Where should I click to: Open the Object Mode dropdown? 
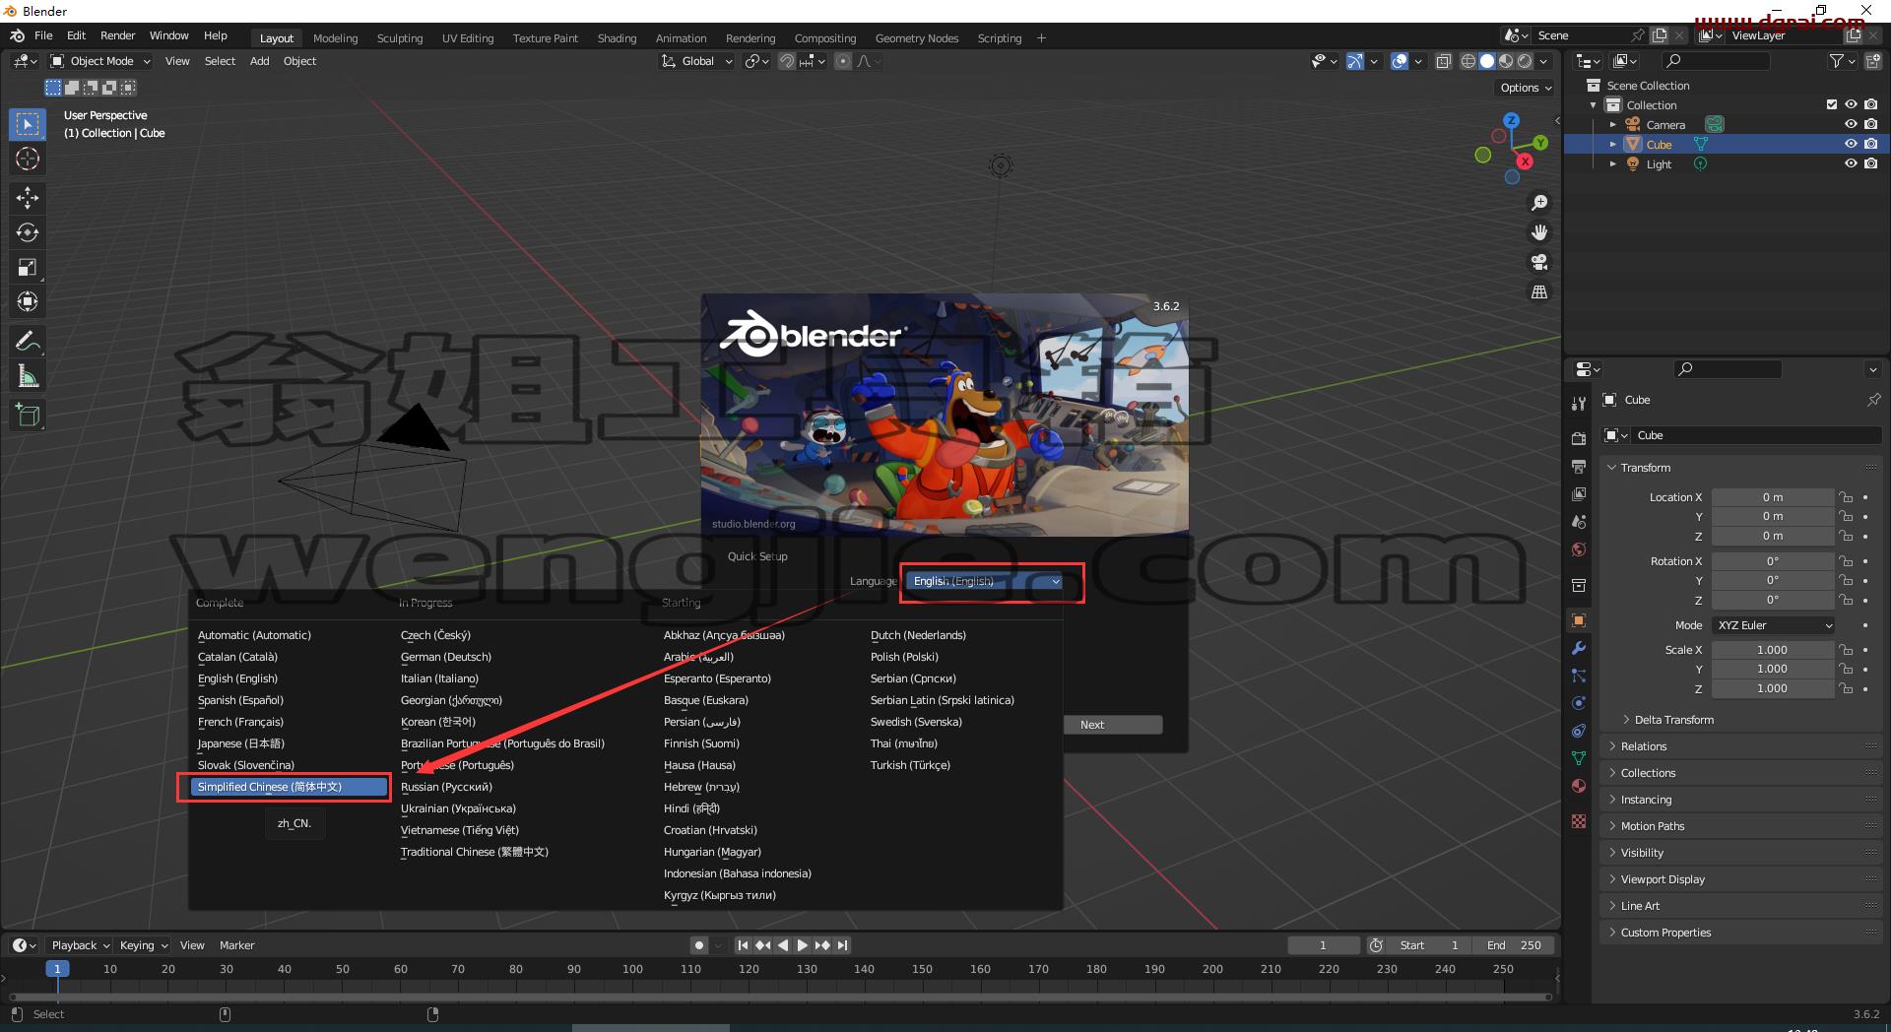[x=100, y=61]
